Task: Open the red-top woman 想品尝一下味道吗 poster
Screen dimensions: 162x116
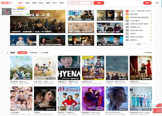Action: coord(69,99)
